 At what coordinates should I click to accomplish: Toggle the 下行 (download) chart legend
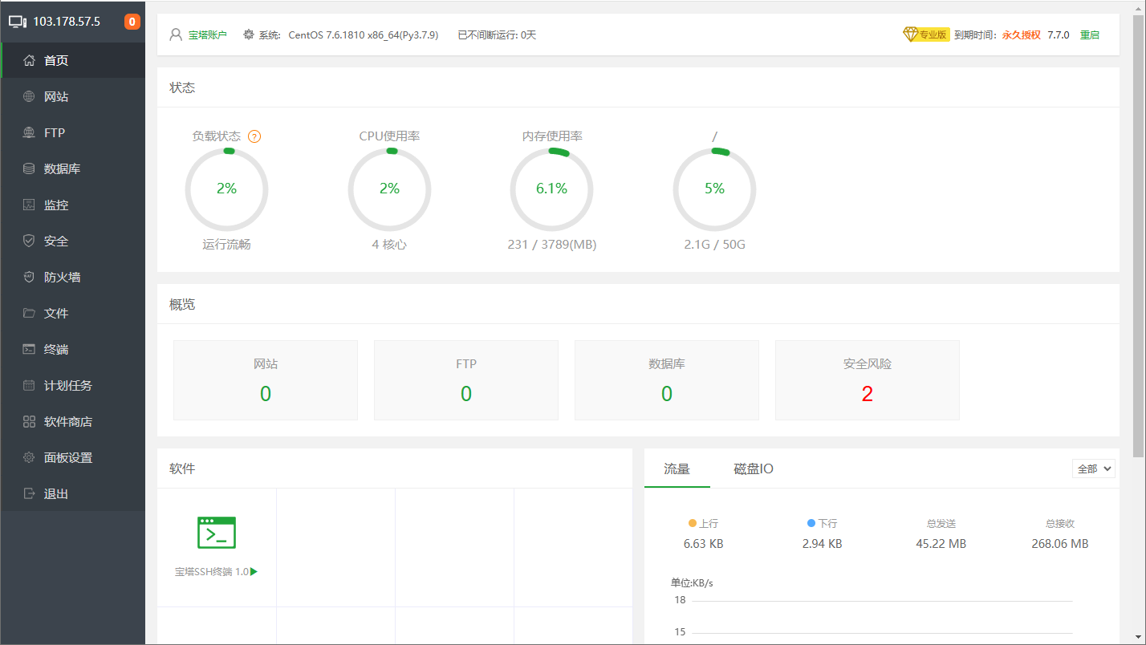821,522
